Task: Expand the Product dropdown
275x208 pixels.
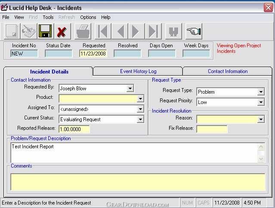Action: 140,99
